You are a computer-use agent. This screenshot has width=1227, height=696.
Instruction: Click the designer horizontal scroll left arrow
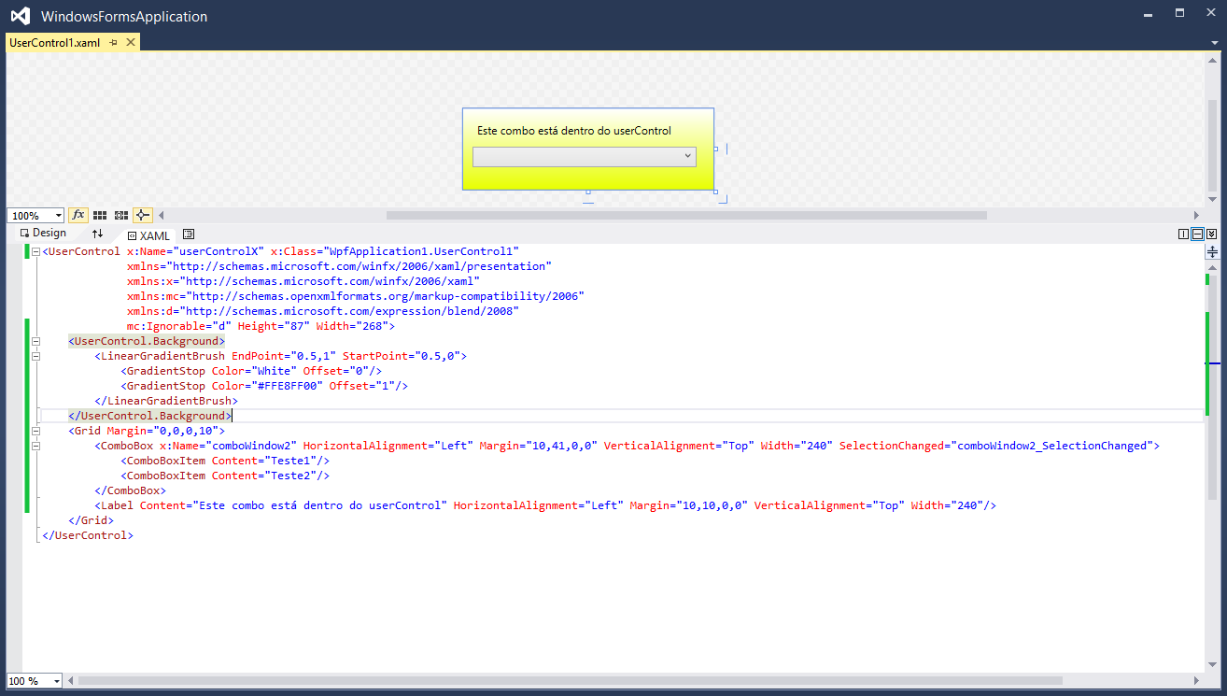[161, 215]
